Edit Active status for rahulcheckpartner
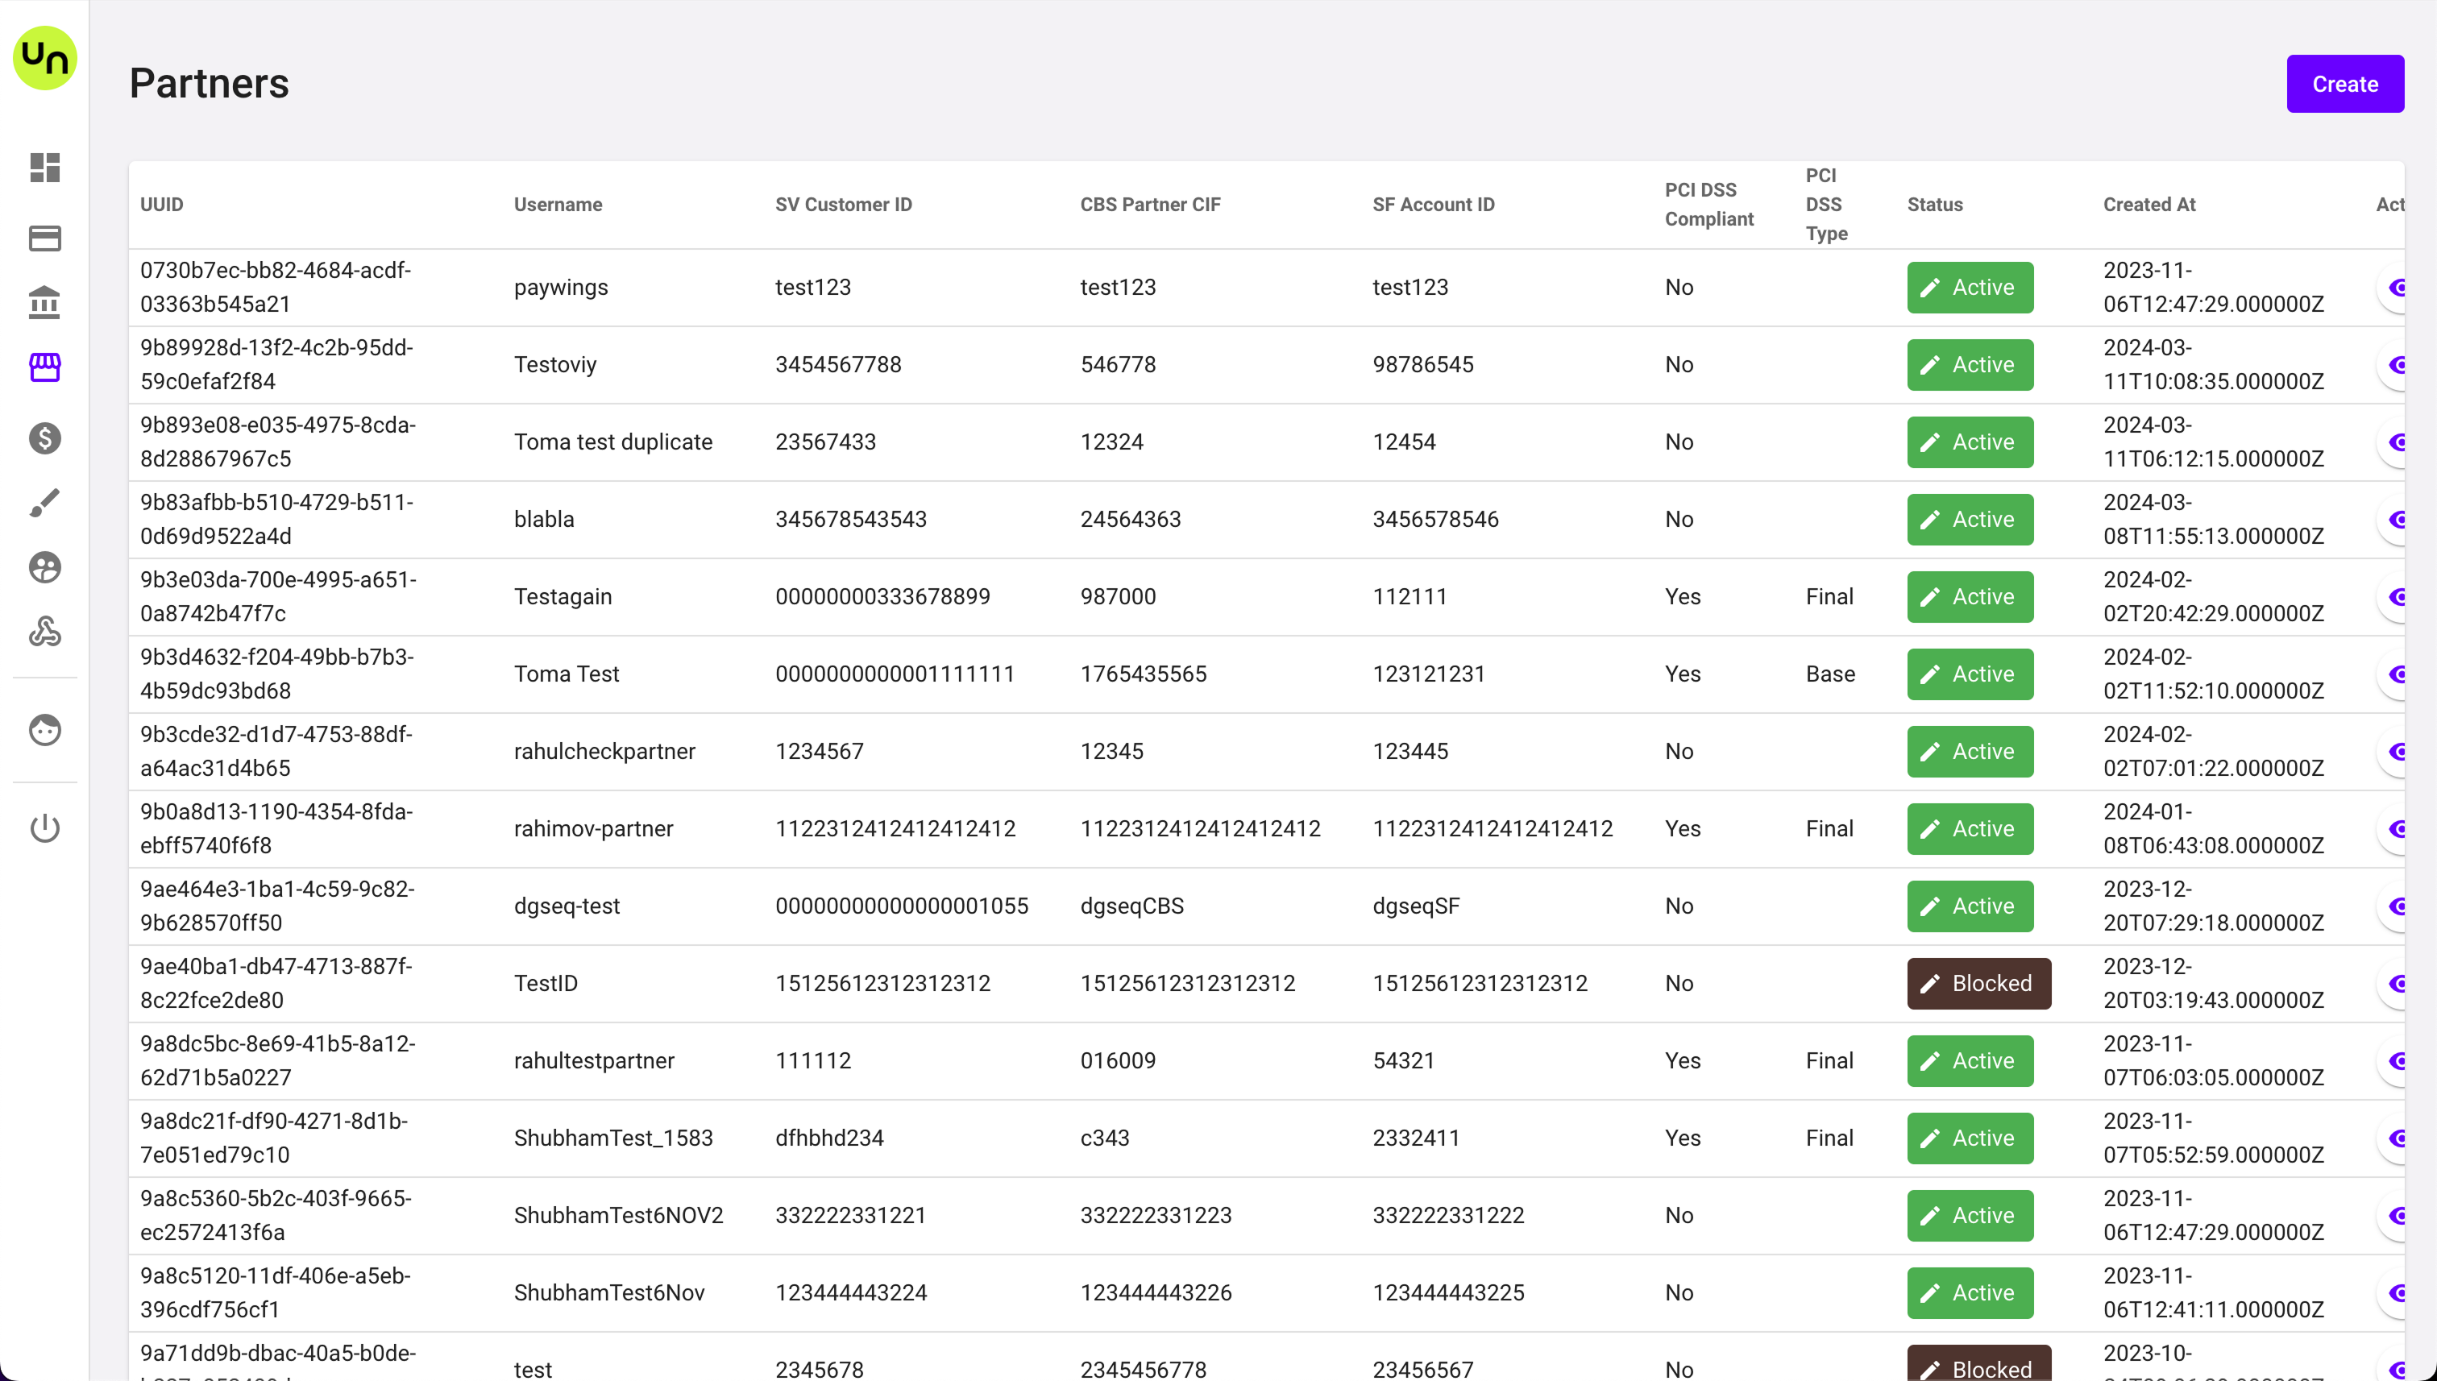This screenshot has height=1381, width=2437. tap(1970, 751)
